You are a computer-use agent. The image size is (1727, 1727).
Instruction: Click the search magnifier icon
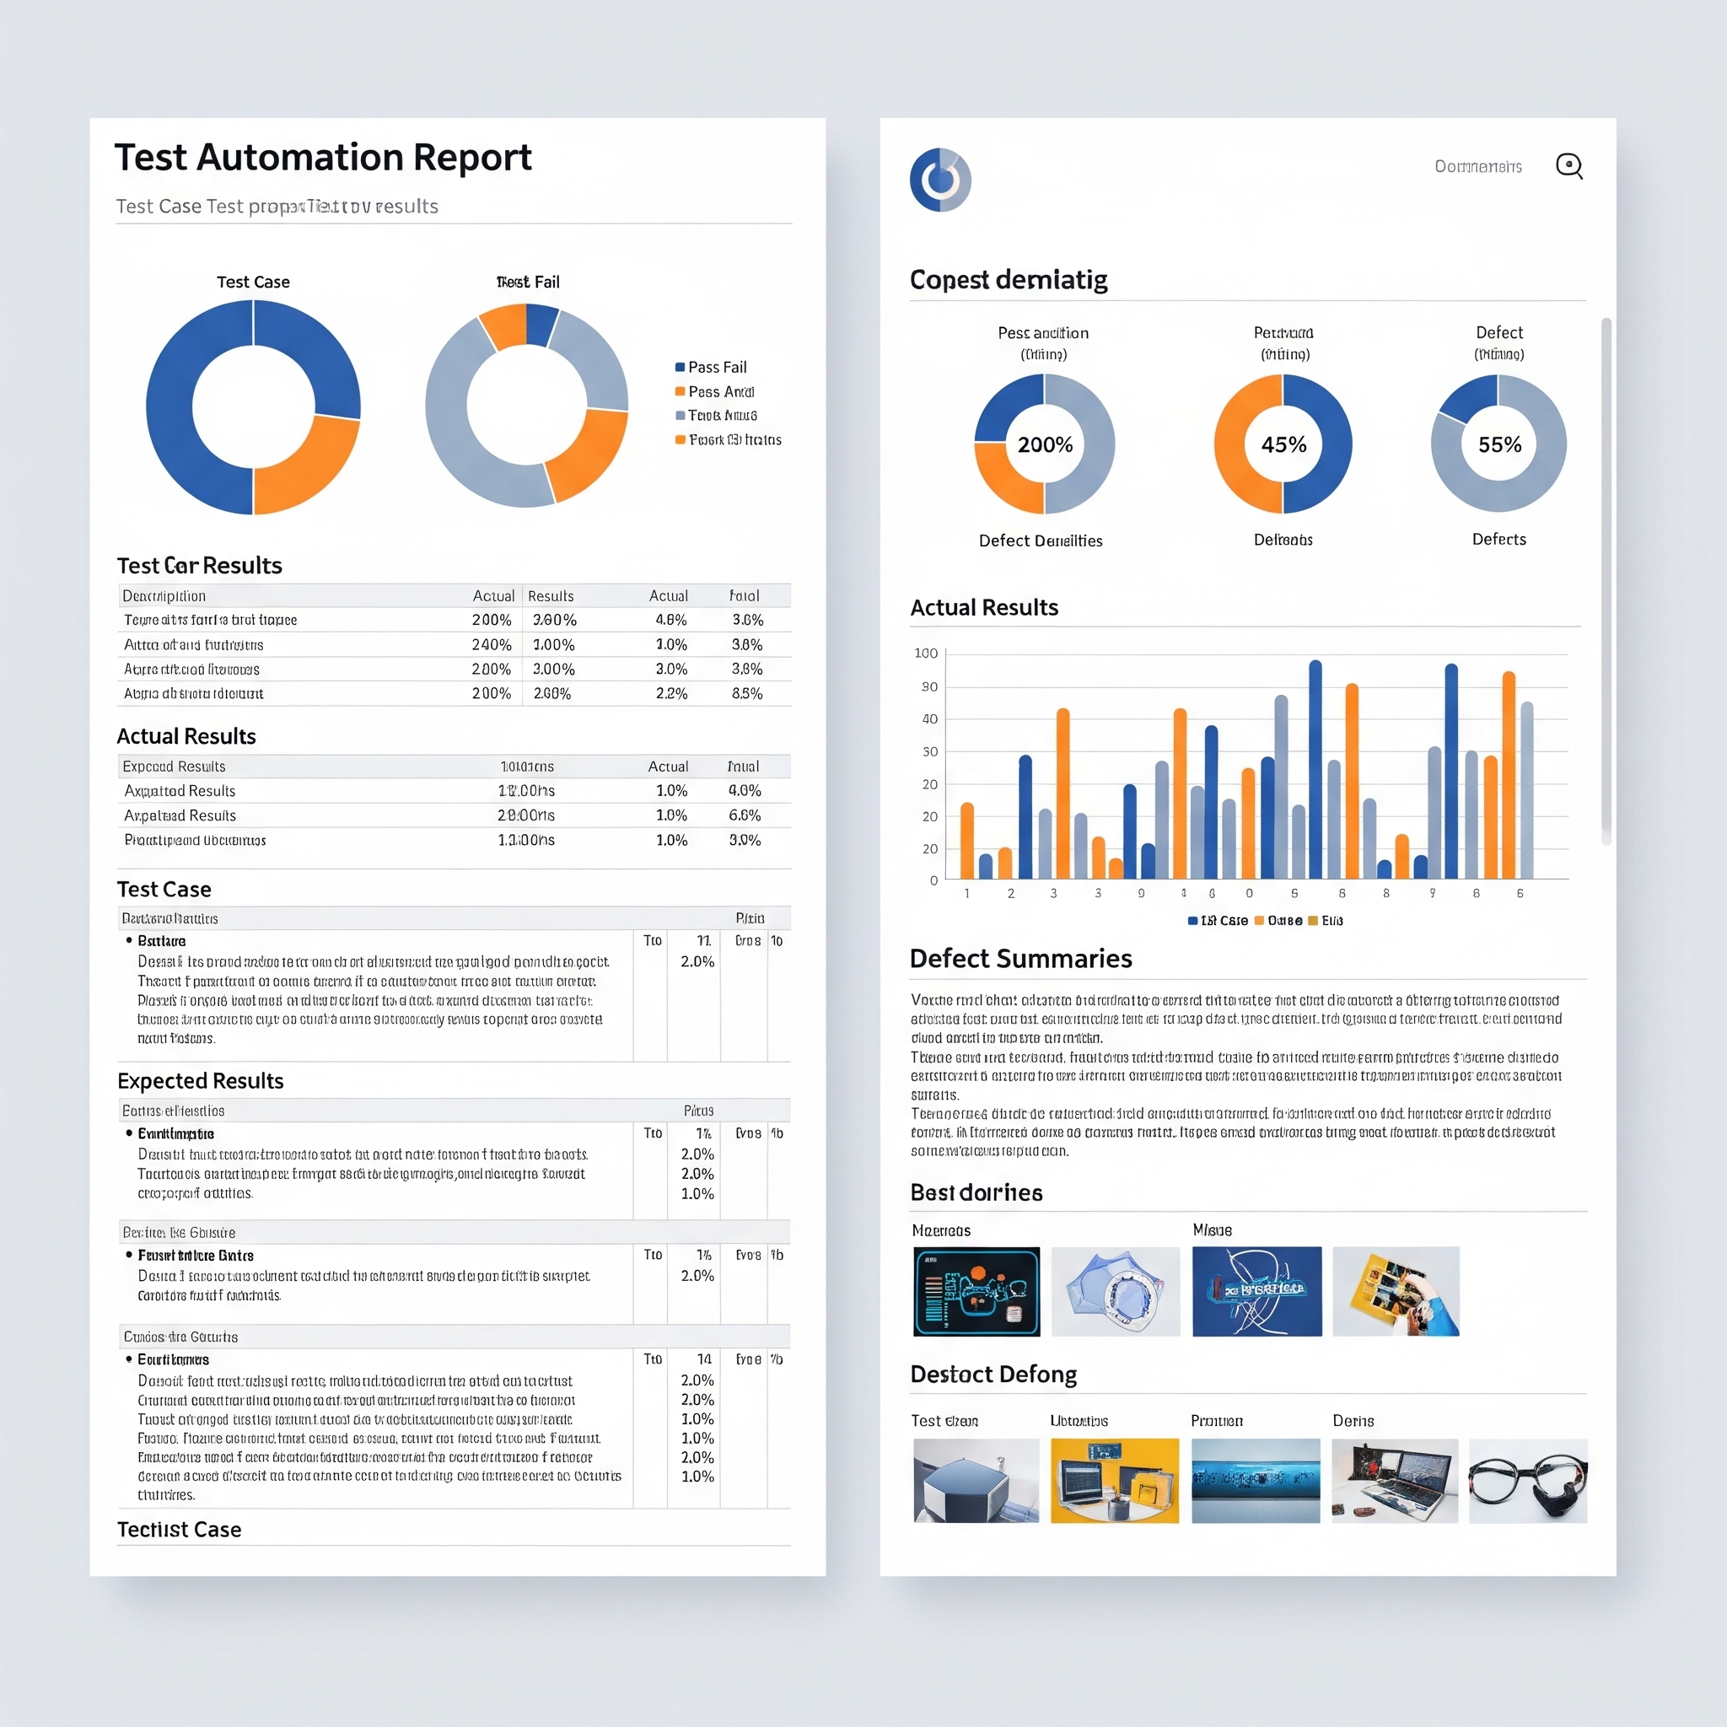[x=1568, y=166]
